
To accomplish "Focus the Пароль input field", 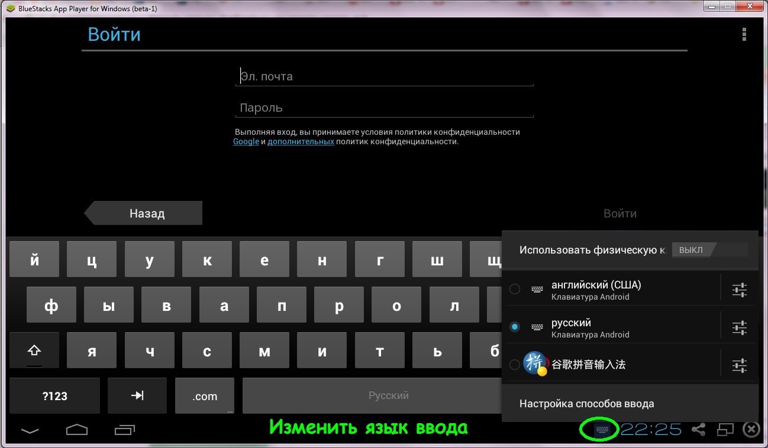I will pyautogui.click(x=385, y=108).
